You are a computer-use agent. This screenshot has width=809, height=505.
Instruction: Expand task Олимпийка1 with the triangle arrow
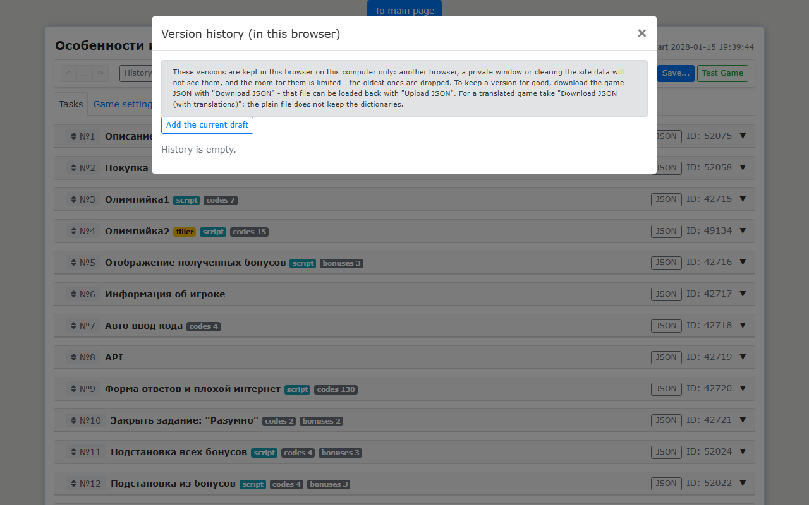point(743,199)
